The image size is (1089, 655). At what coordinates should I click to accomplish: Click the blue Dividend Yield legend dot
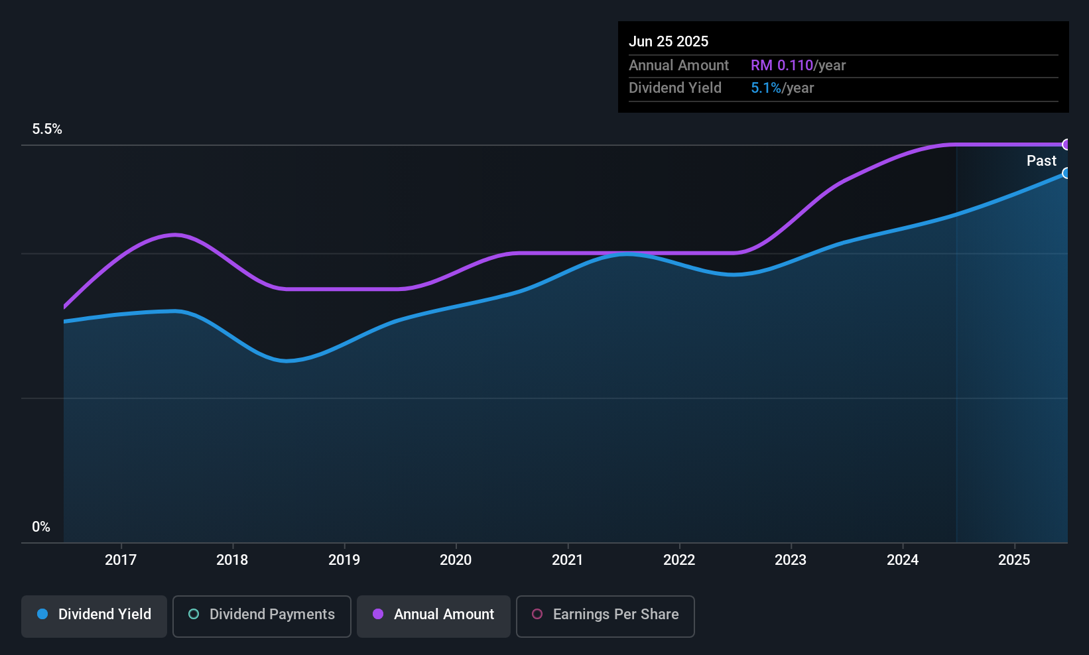pos(42,614)
